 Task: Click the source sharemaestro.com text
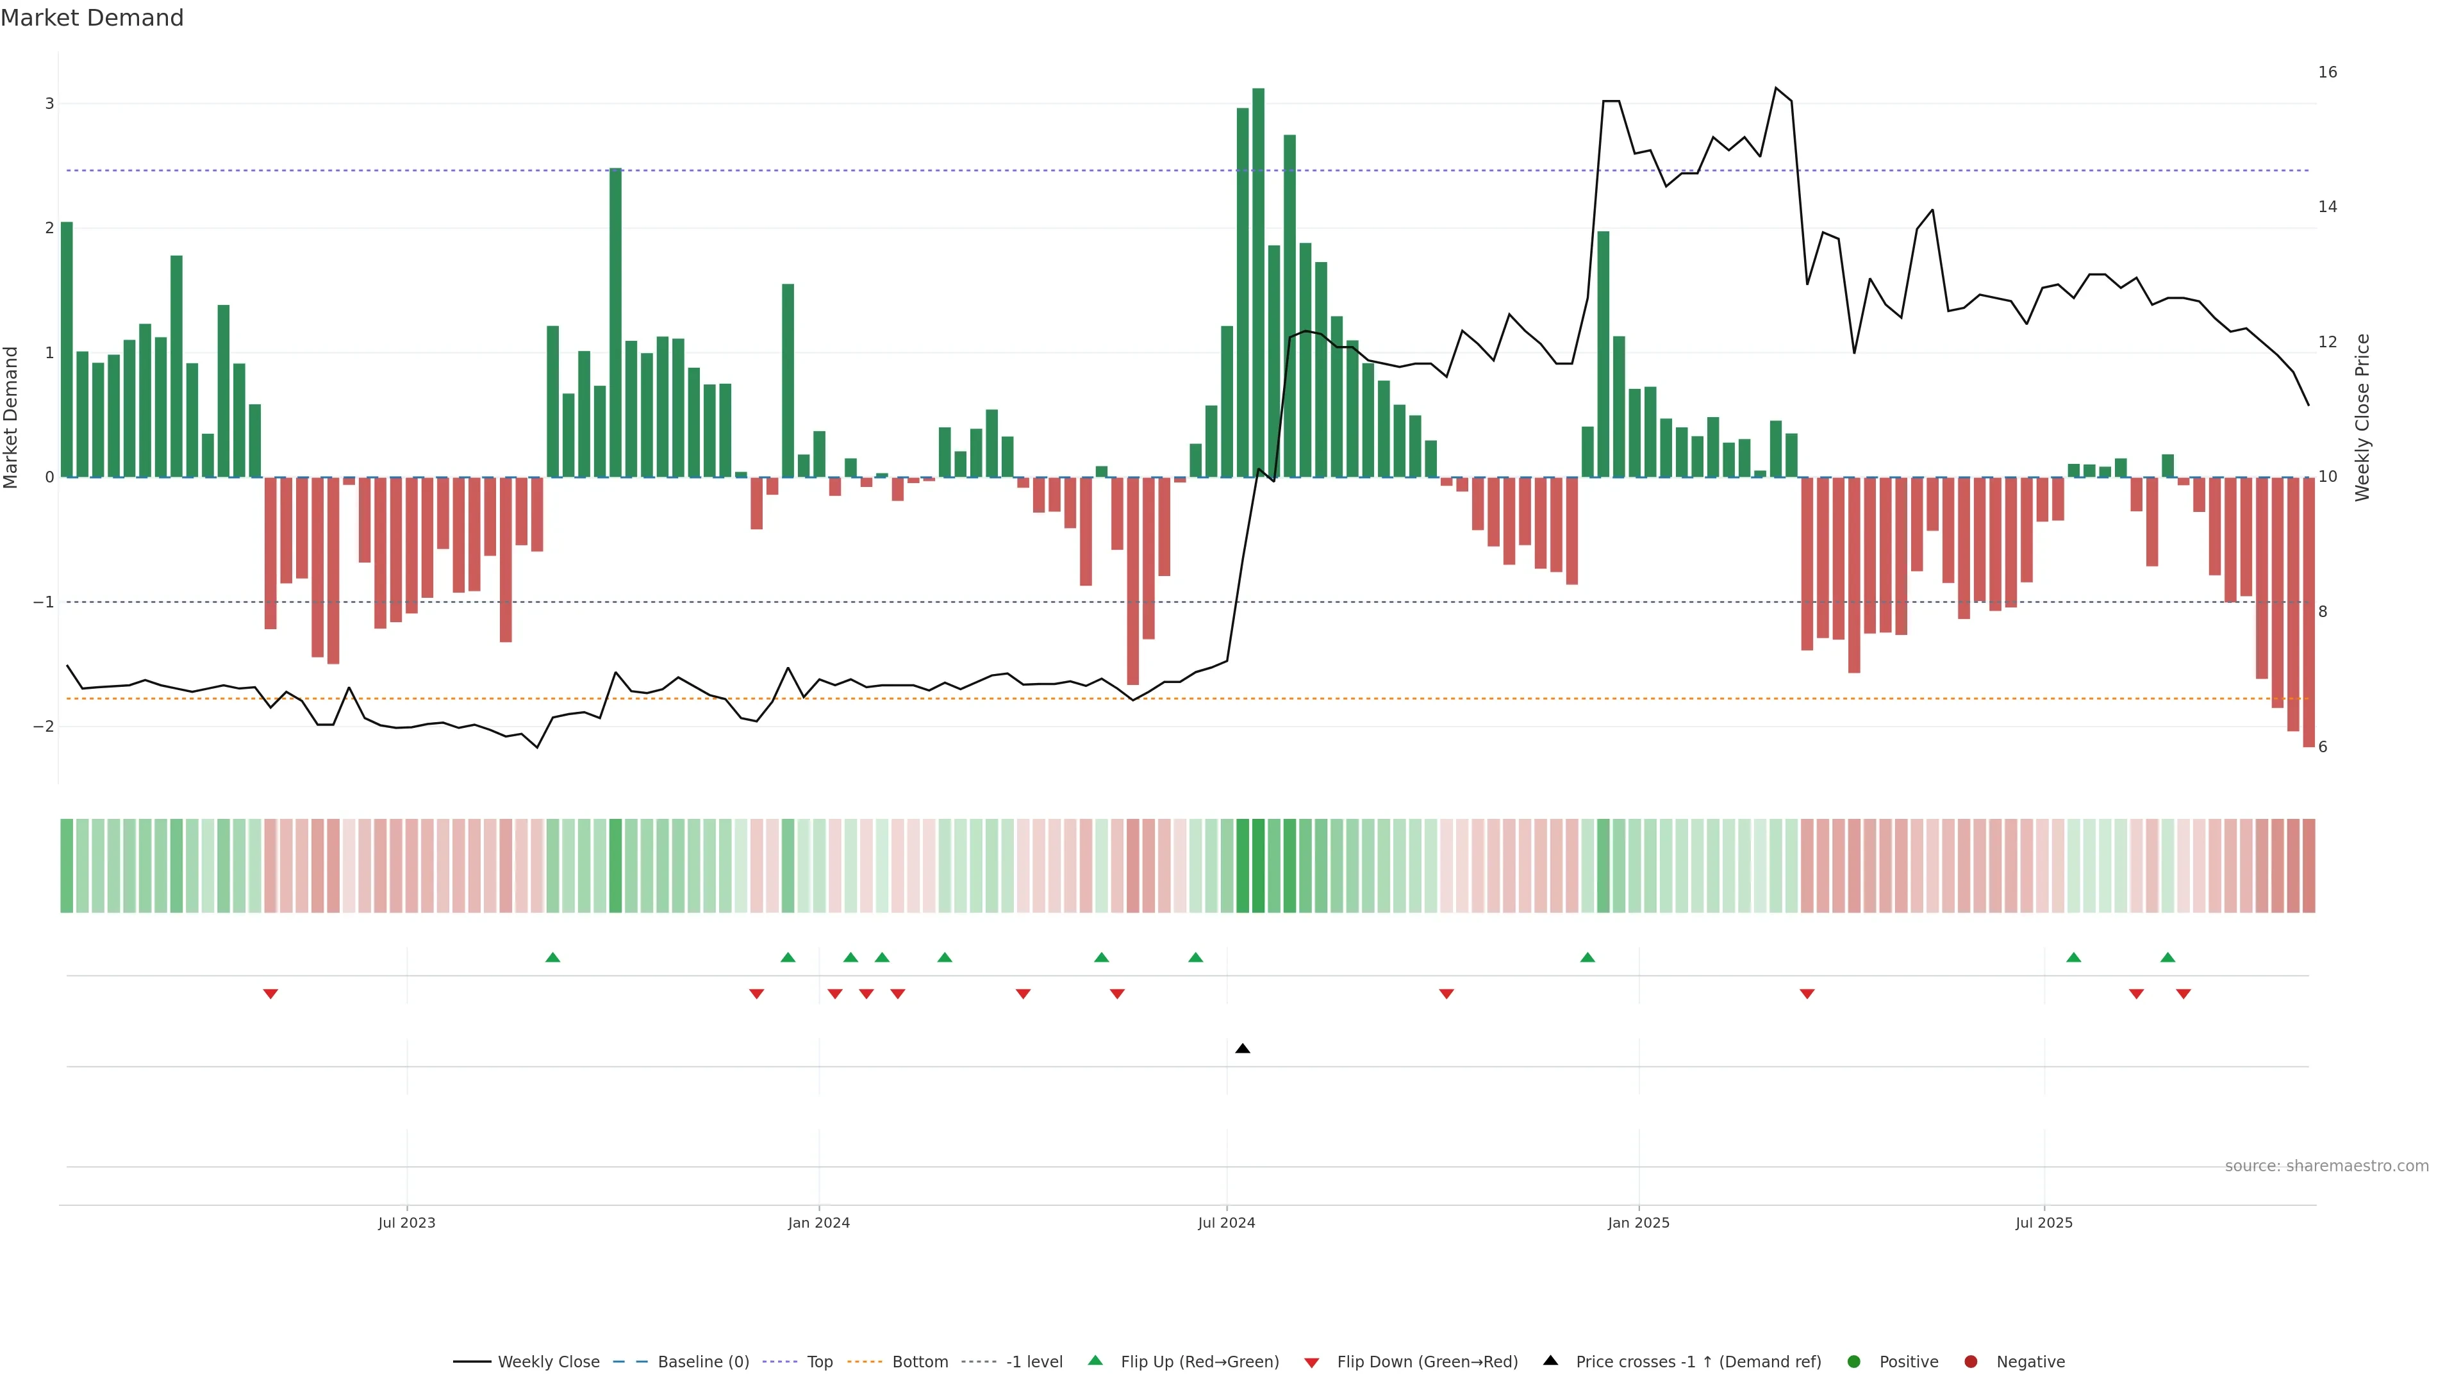(x=2326, y=1166)
